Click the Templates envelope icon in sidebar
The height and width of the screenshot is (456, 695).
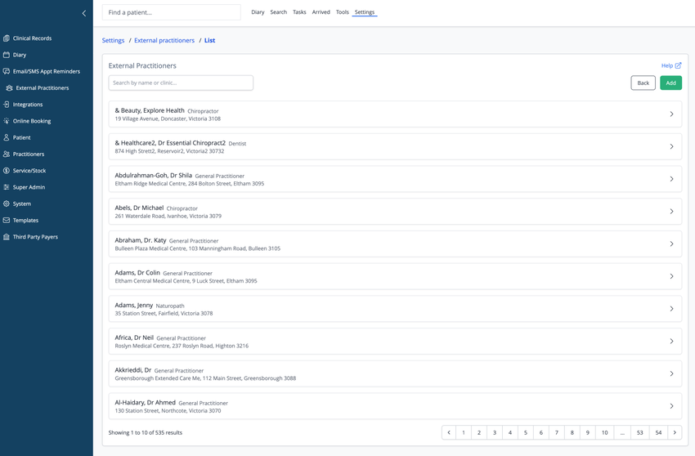(x=7, y=221)
